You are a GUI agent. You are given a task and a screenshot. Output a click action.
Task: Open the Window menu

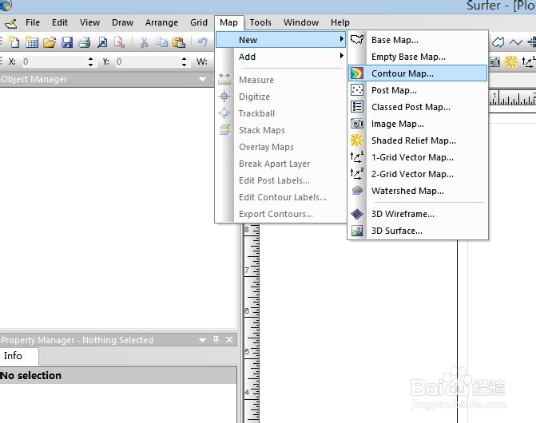(x=301, y=22)
